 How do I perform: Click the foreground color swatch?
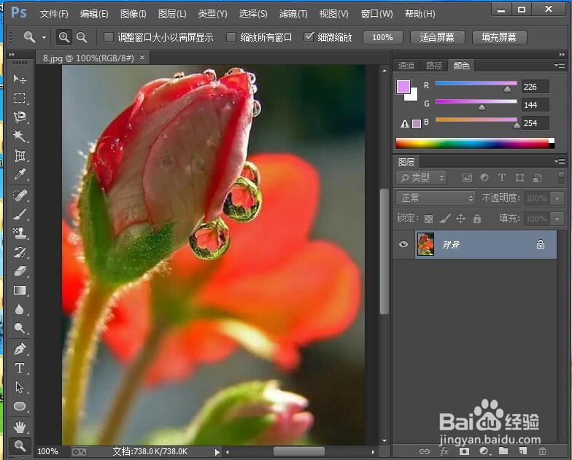[x=403, y=87]
